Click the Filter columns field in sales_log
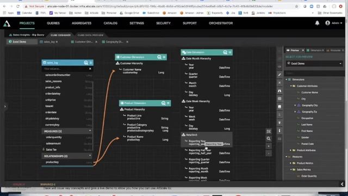Image resolution: width=348 pixels, height=196 pixels. tap(65, 69)
